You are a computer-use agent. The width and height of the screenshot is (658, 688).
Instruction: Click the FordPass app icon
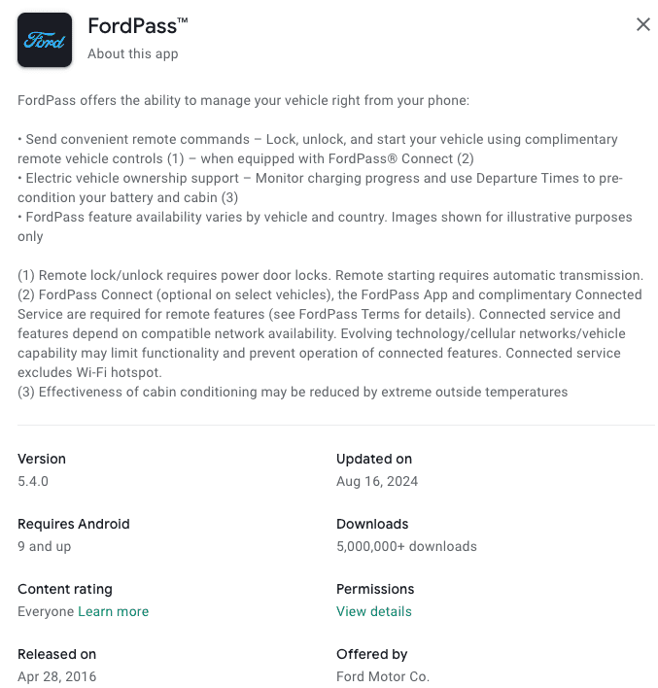tap(45, 40)
